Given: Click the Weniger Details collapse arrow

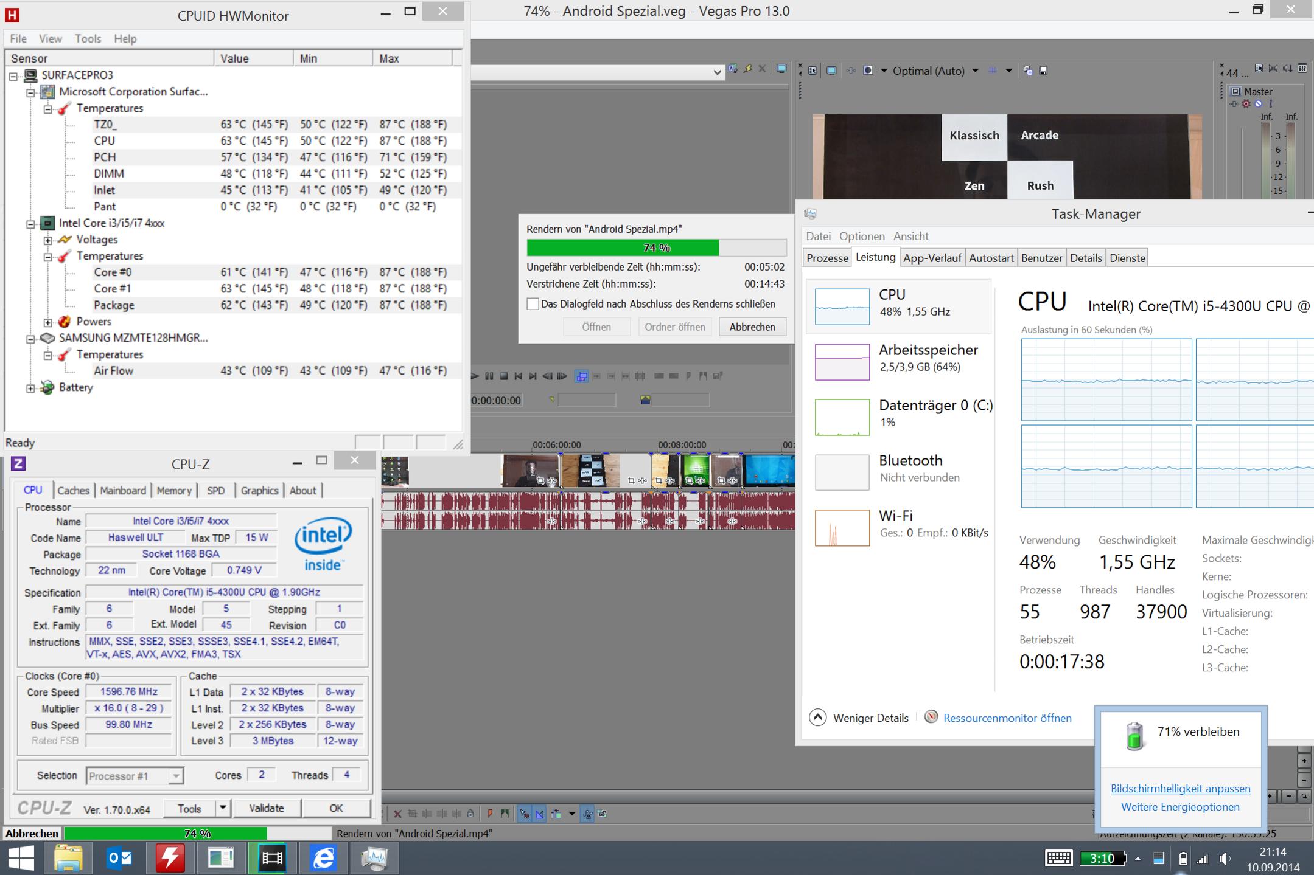Looking at the screenshot, I should [x=818, y=718].
